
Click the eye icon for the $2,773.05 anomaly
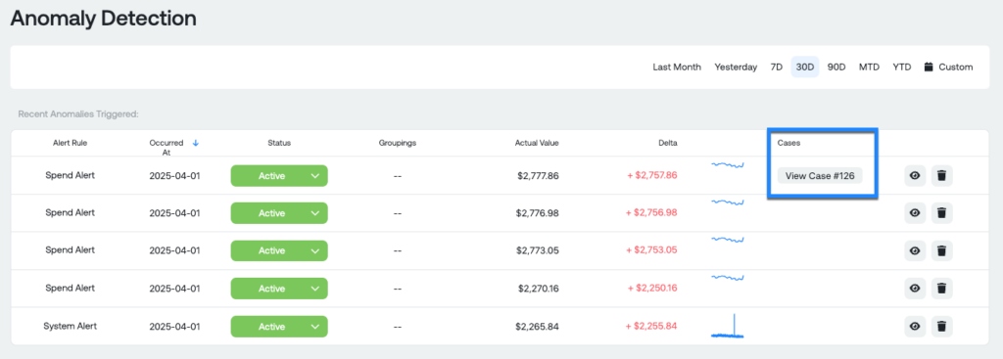(915, 250)
